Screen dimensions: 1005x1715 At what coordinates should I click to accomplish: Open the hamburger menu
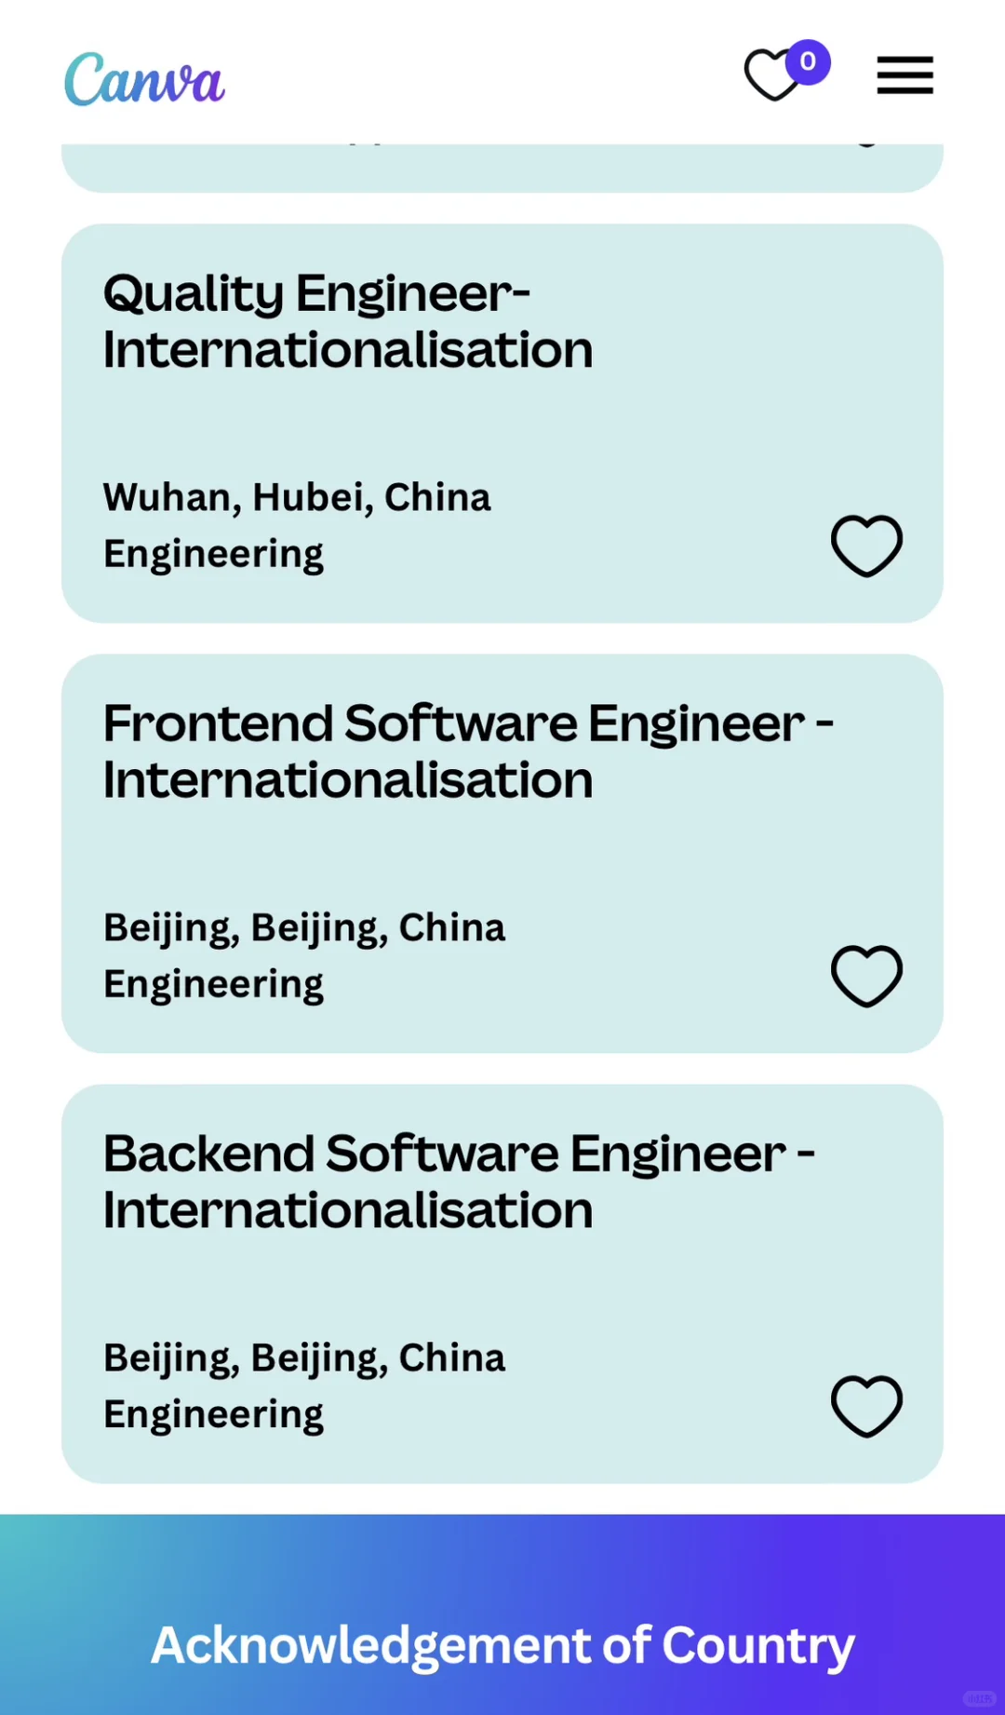point(904,74)
